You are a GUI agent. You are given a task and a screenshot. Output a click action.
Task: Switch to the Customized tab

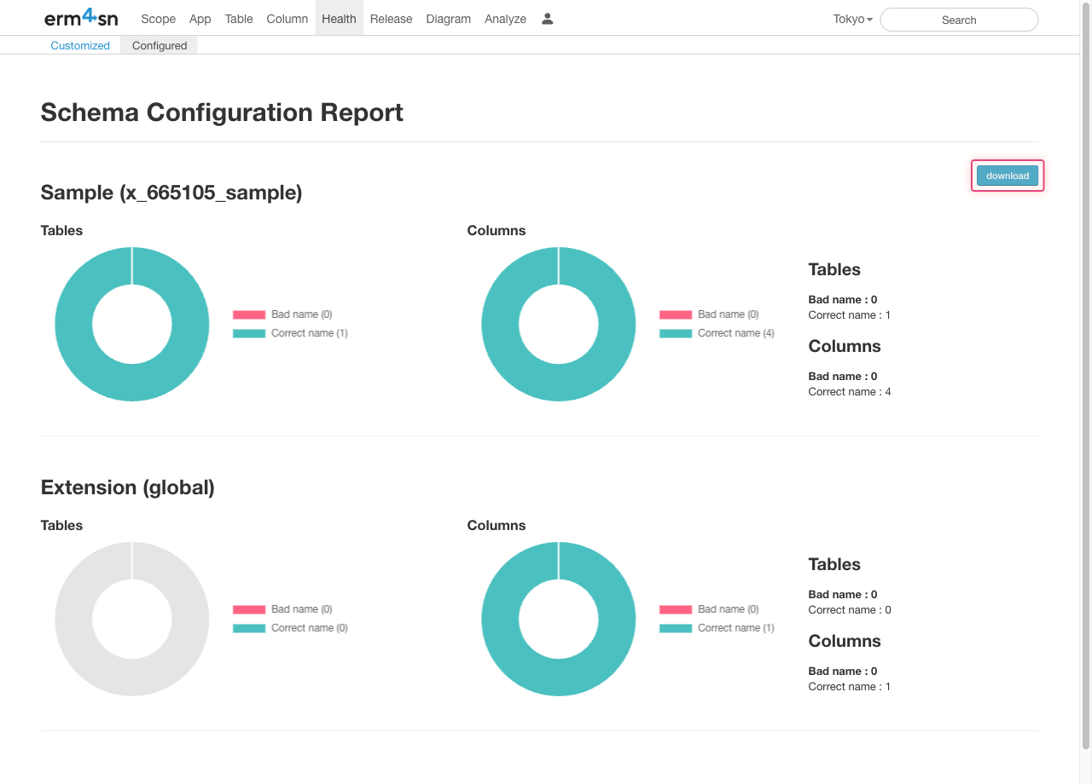tap(80, 45)
